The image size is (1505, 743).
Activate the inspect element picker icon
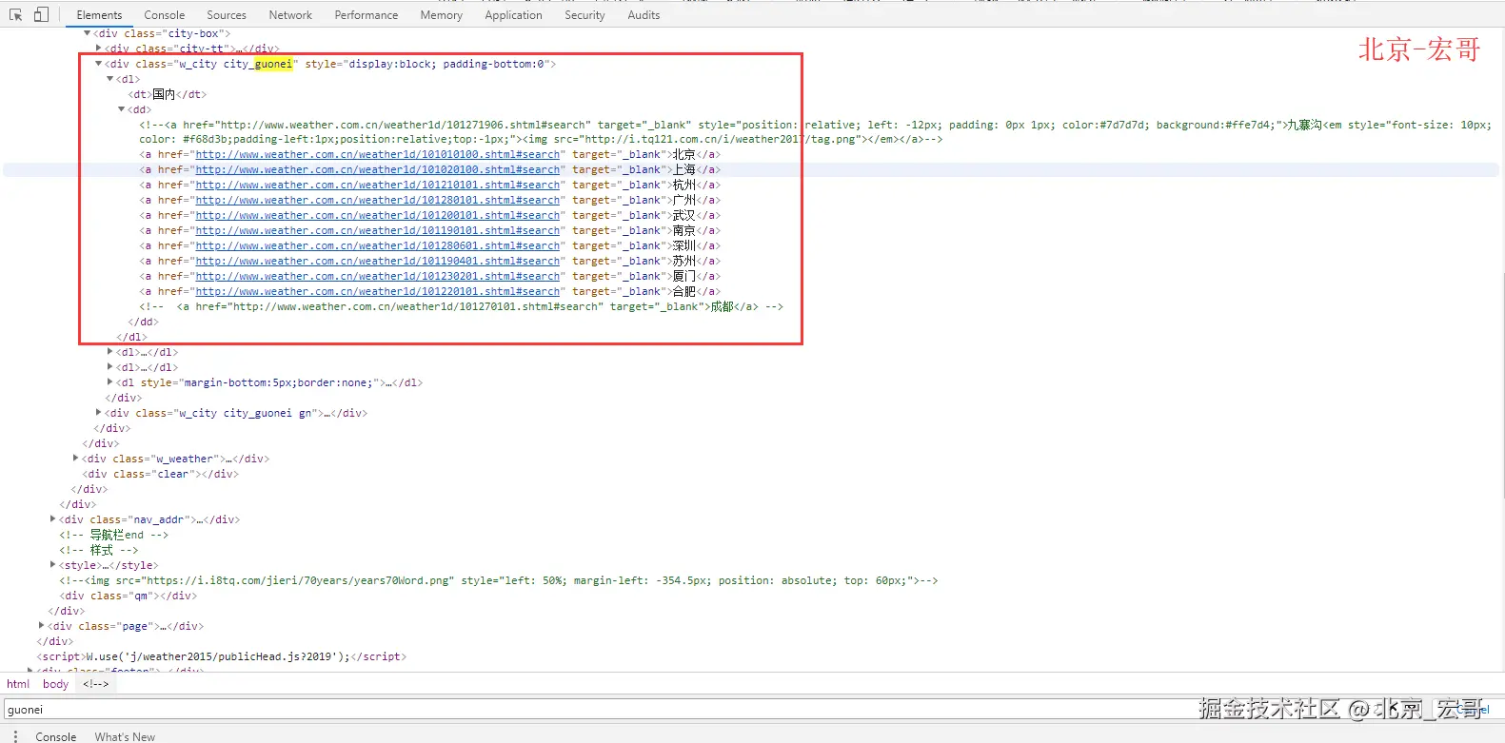15,14
